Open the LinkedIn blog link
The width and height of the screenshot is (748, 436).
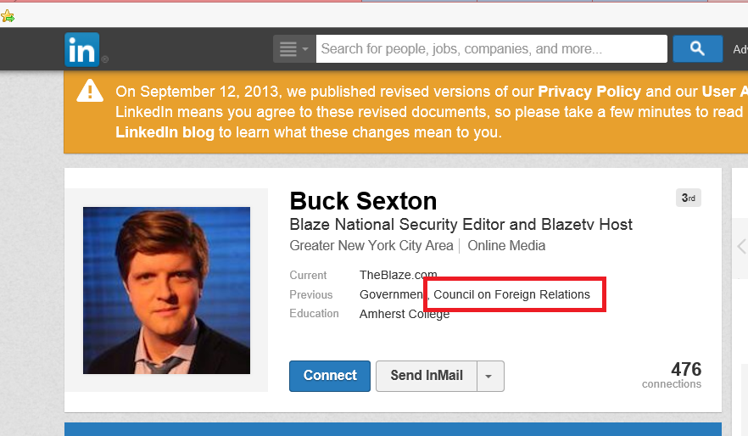165,132
